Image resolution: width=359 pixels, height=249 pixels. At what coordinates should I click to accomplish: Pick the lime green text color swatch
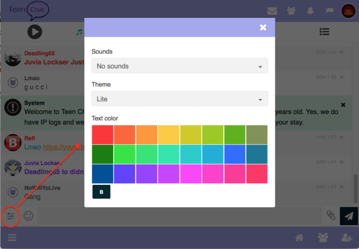click(x=212, y=135)
